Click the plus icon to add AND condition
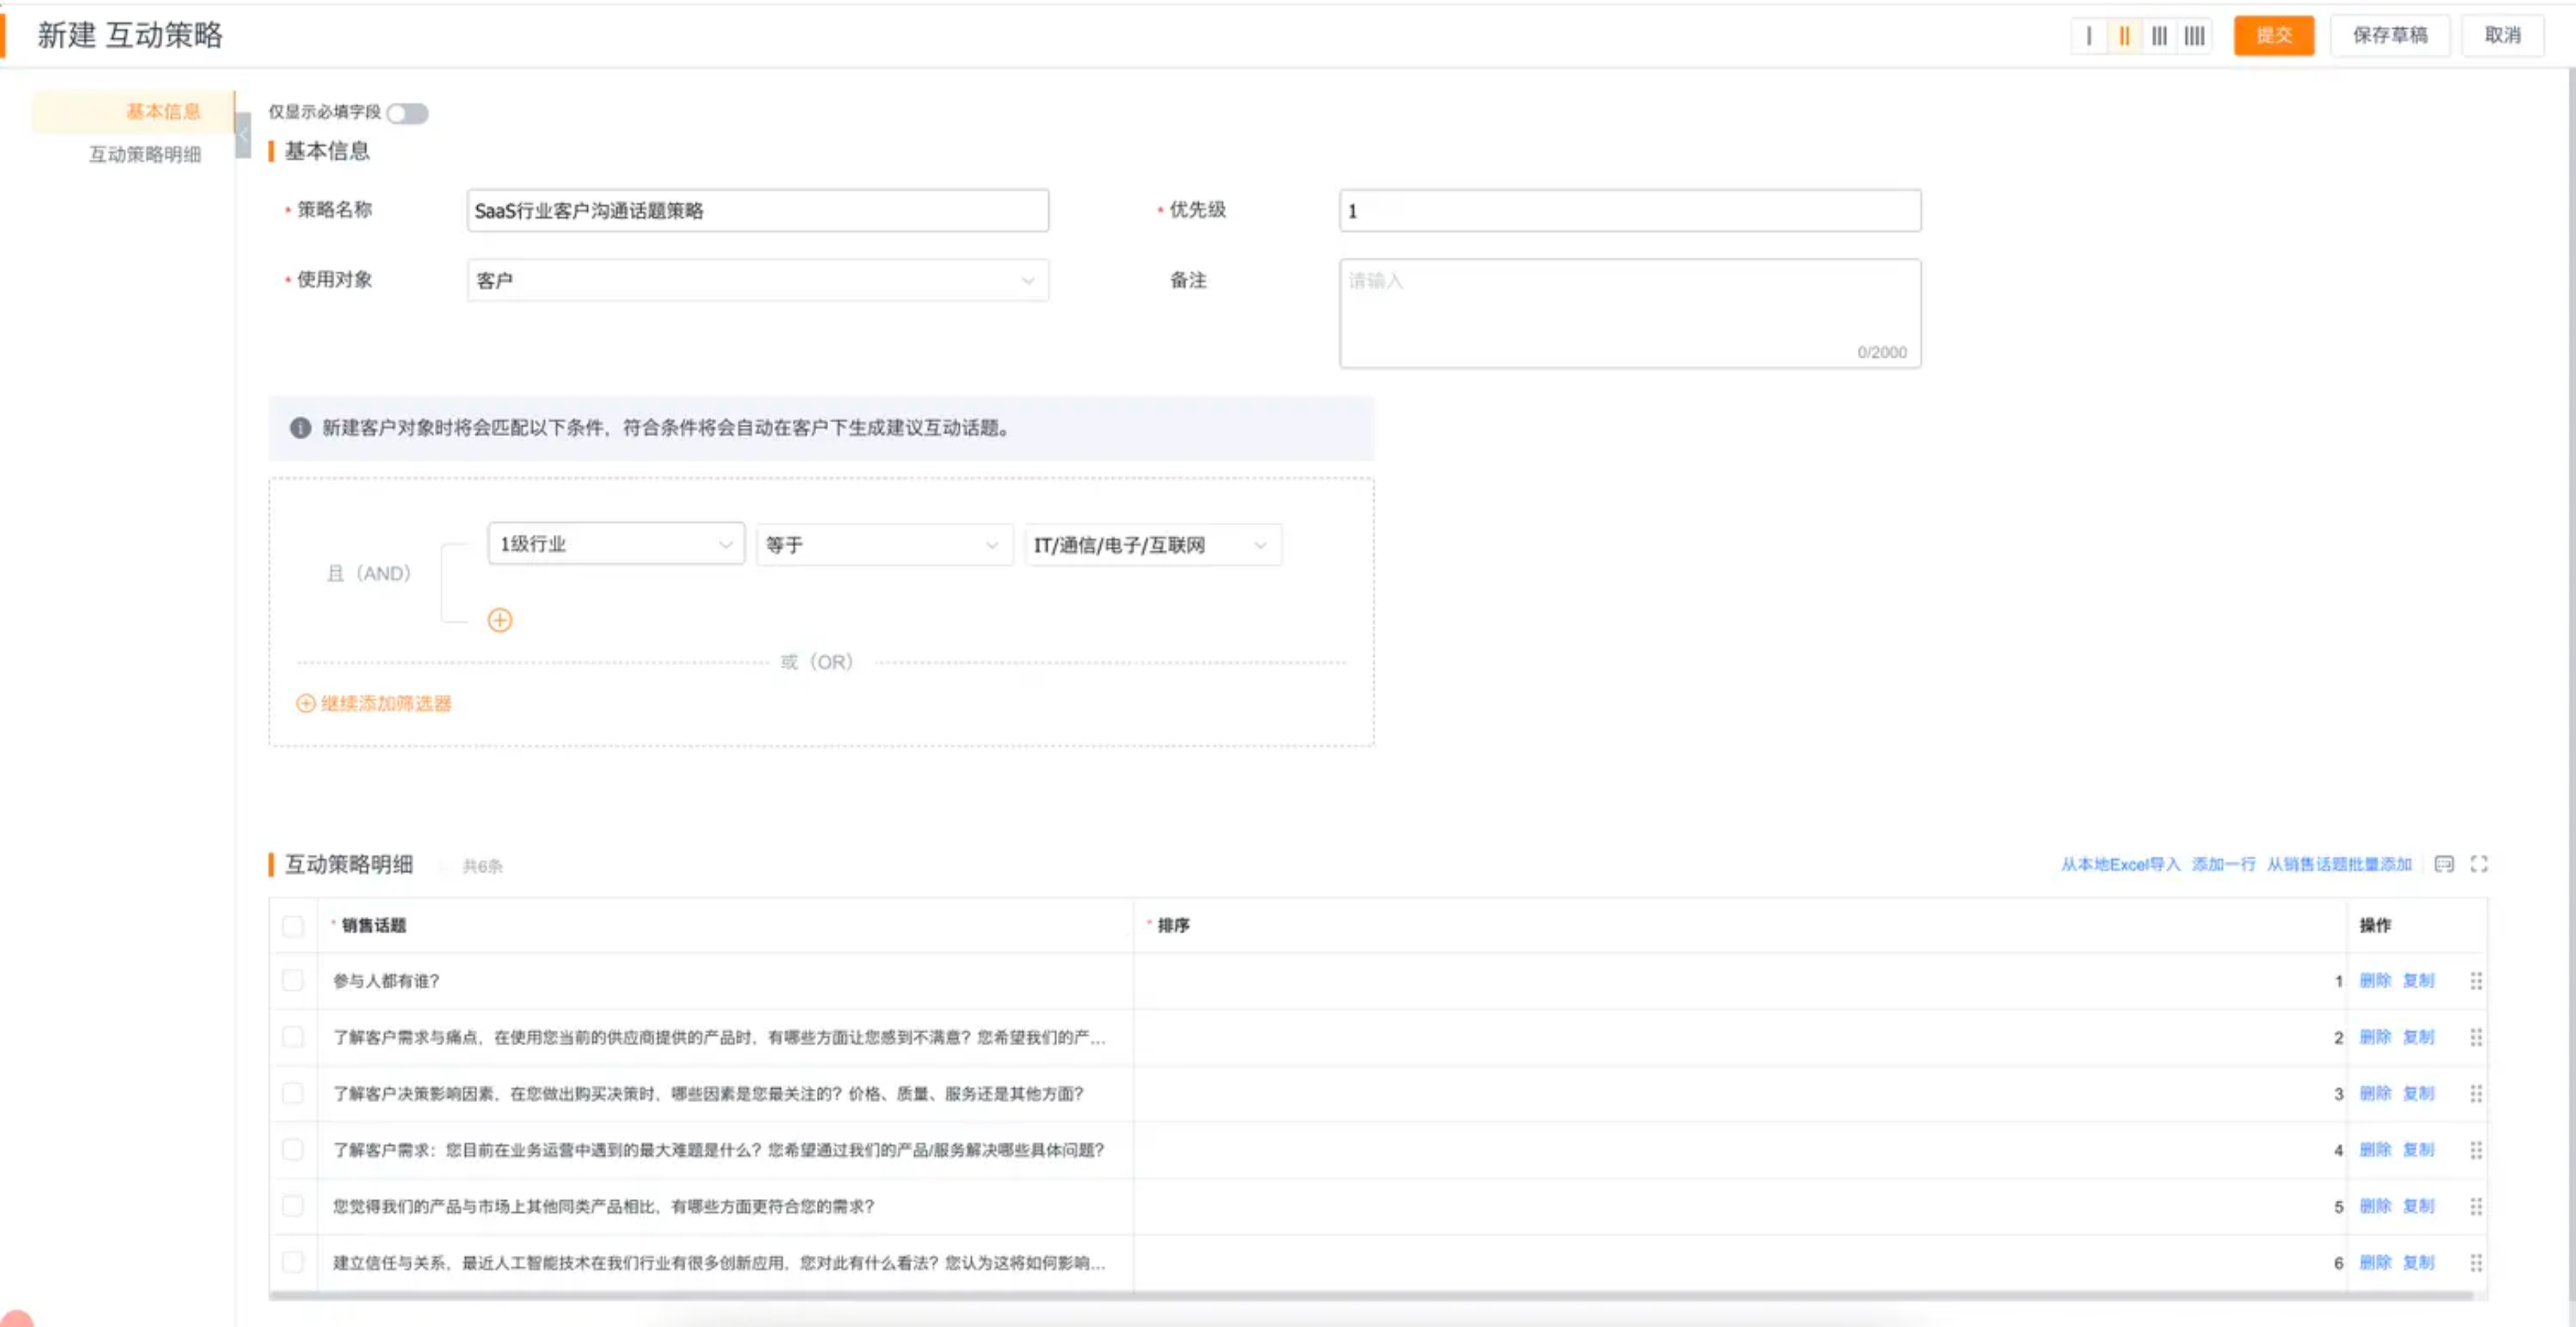Screen dimensions: 2576x1327 (500, 621)
